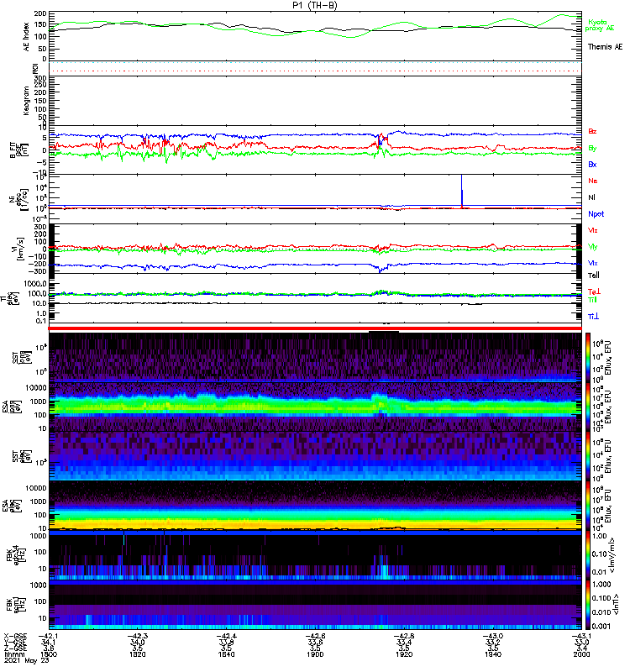Click the red Viz velocity legend label
Screen dimensions: 630x672
coord(593,230)
